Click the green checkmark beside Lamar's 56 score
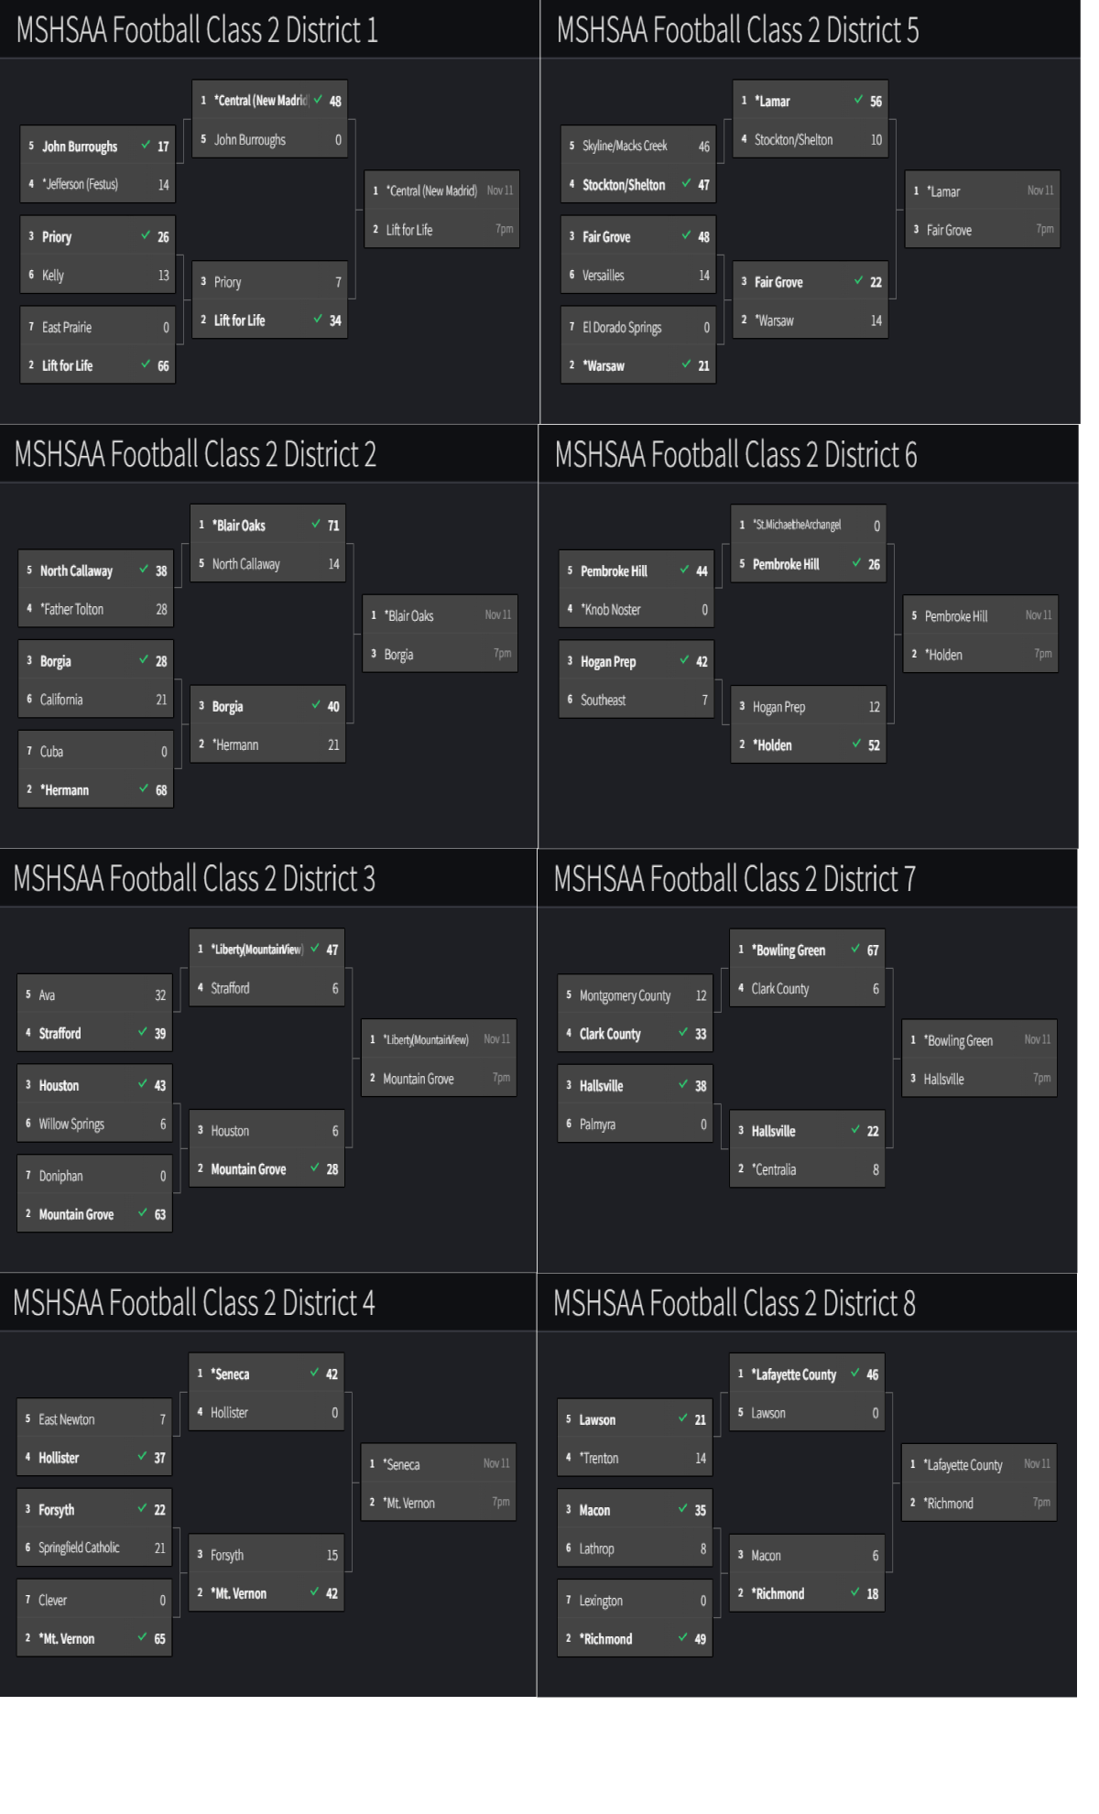 858,100
